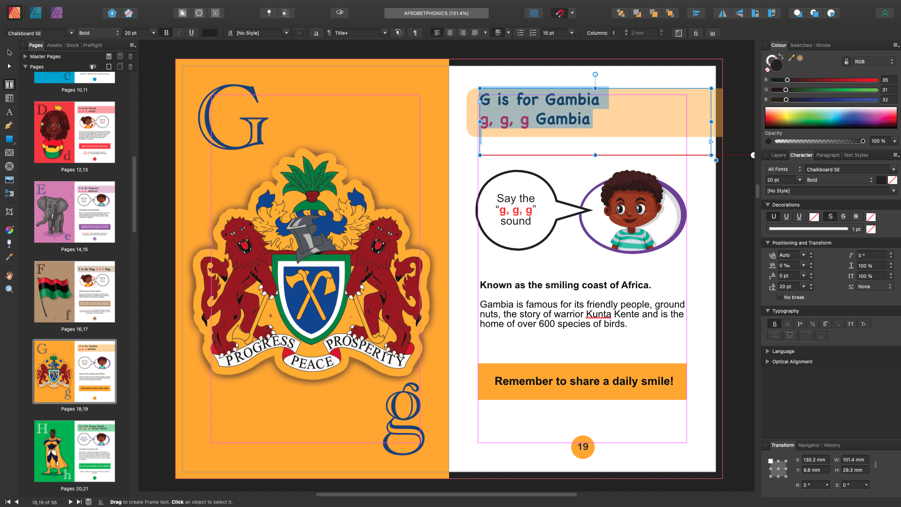The width and height of the screenshot is (901, 507).
Task: Switch to the Swatches tab
Action: tap(801, 45)
